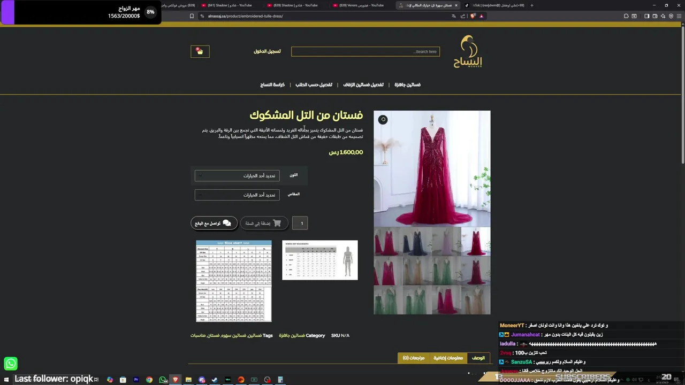
Task: Click the zoom magnifier on the main dress photo
Action: pos(383,120)
